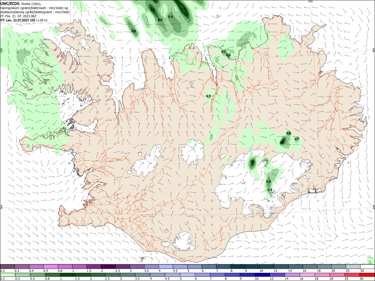The height and width of the screenshot is (281, 375).
Task: Click the 1.8 precipitation value on the map
Action: (183, 9)
